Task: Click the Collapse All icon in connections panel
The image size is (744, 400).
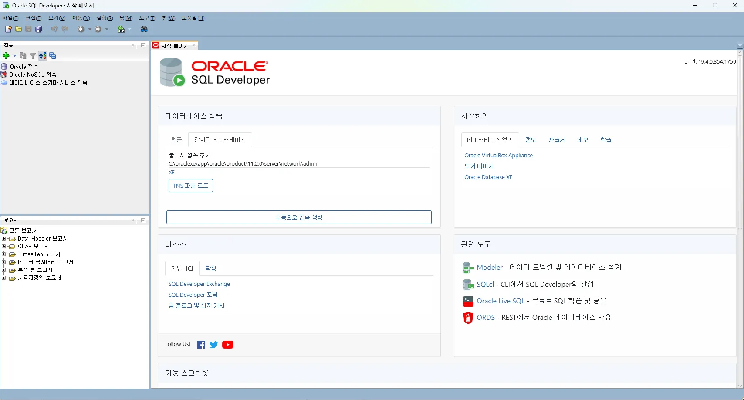Action: pyautogui.click(x=53, y=56)
